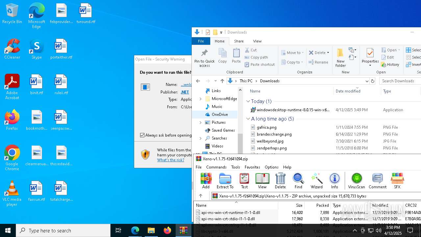The height and width of the screenshot is (237, 421).
Task: Open the Windows Start menu
Action: coord(8,230)
